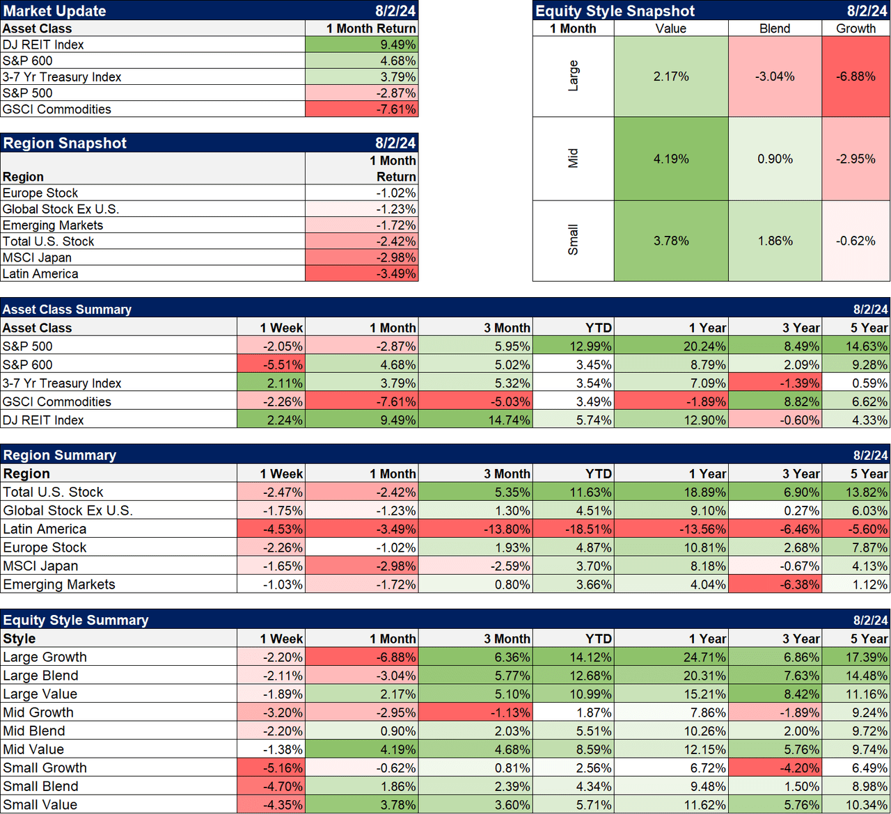Select Emerging Markets 3 Year -6.38% cell
891x814 pixels.
pyautogui.click(x=775, y=584)
